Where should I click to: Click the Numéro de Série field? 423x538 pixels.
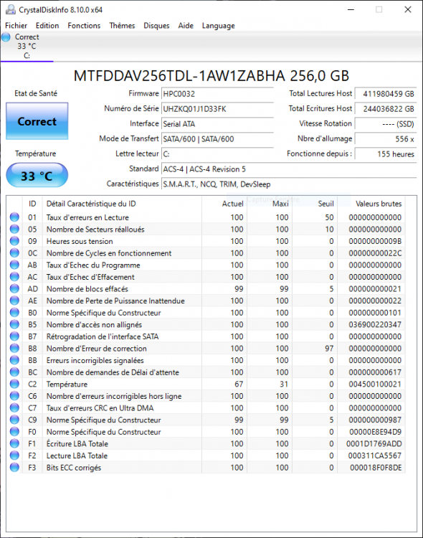point(217,109)
